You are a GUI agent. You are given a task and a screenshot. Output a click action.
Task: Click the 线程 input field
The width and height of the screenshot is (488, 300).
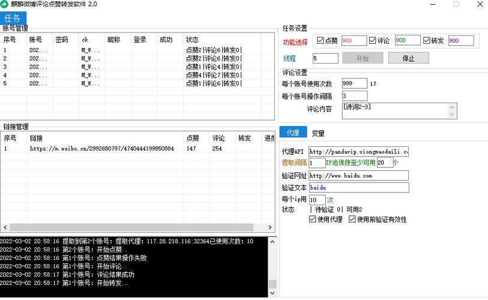tap(325, 58)
